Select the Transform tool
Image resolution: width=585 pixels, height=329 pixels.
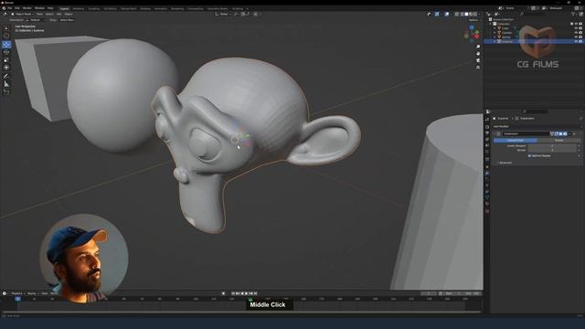click(6, 68)
